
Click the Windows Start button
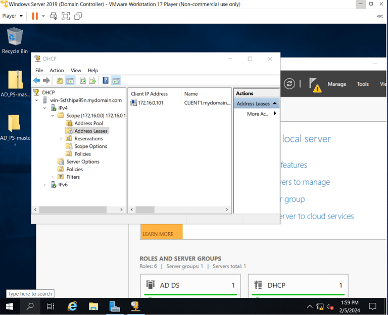pyautogui.click(x=10, y=306)
